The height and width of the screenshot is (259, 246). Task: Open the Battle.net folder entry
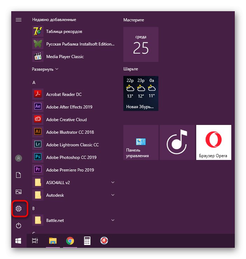[74, 220]
